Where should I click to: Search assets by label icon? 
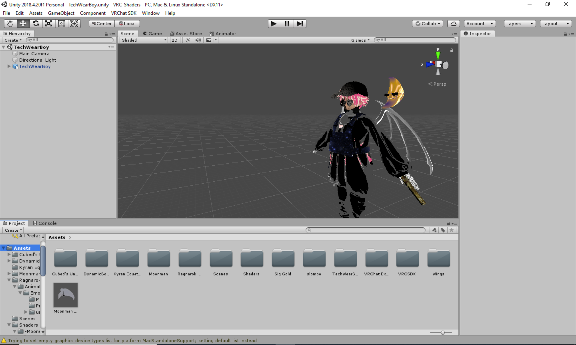tap(443, 230)
